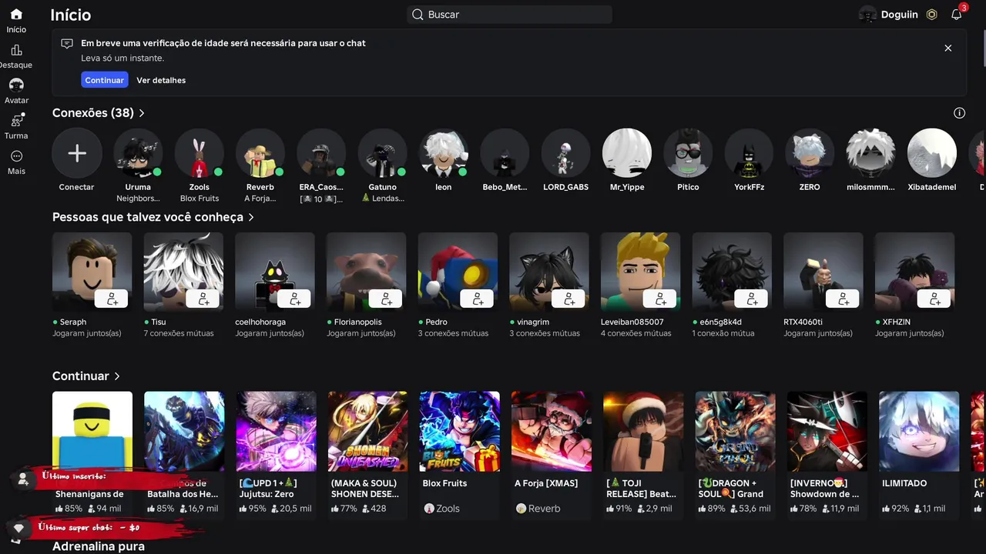This screenshot has width=986, height=554.
Task: Open Xibatademel connection avatar
Action: click(x=932, y=153)
